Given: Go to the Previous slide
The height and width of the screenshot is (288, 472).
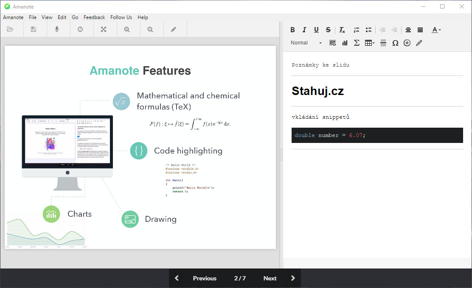Looking at the screenshot, I should coord(205,278).
